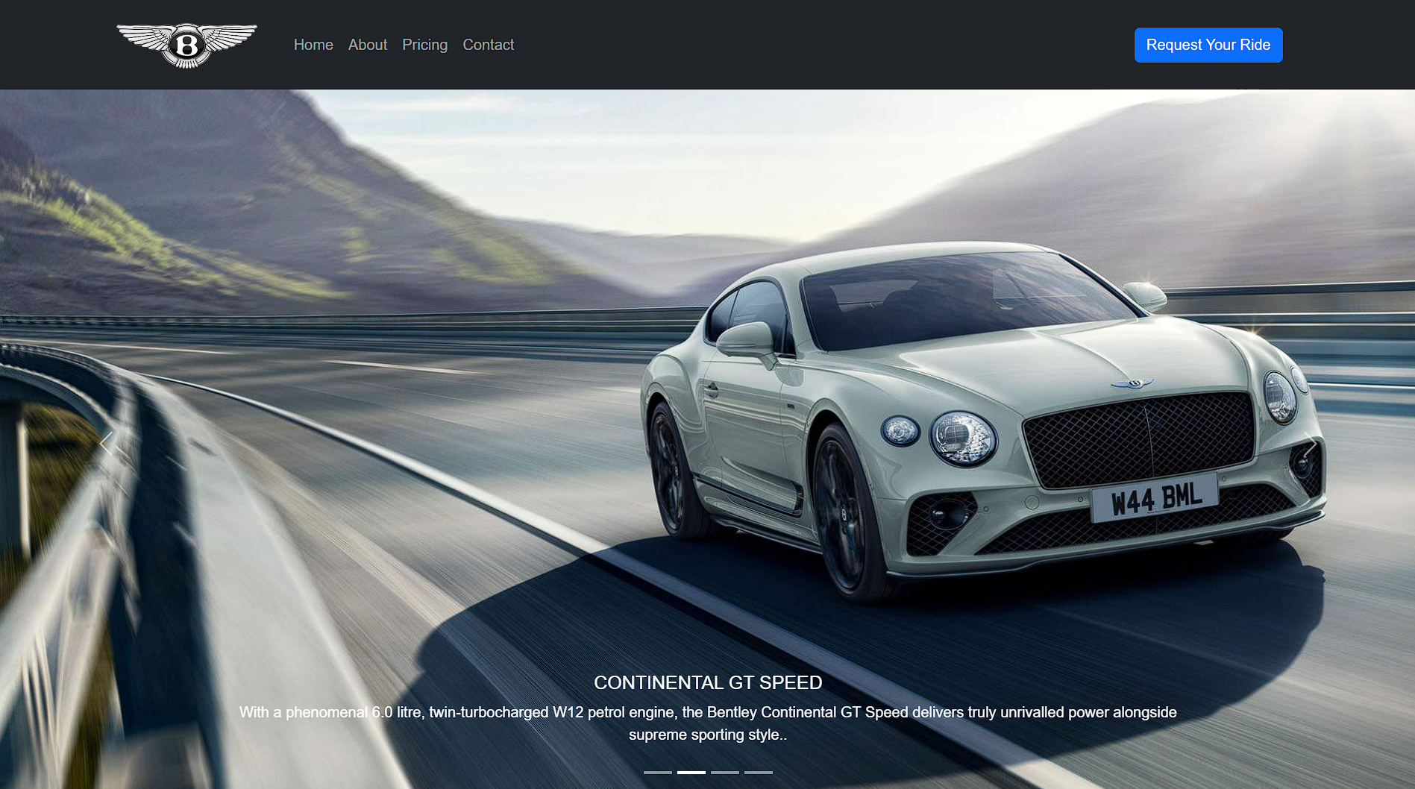This screenshot has width=1415, height=789.
Task: Select the active second carousel indicator
Action: pos(691,772)
